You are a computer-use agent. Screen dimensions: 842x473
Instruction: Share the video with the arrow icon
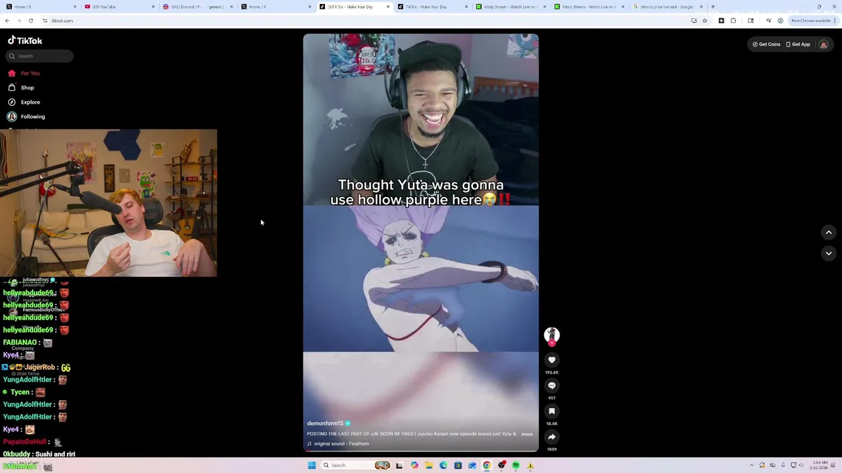[x=552, y=437]
